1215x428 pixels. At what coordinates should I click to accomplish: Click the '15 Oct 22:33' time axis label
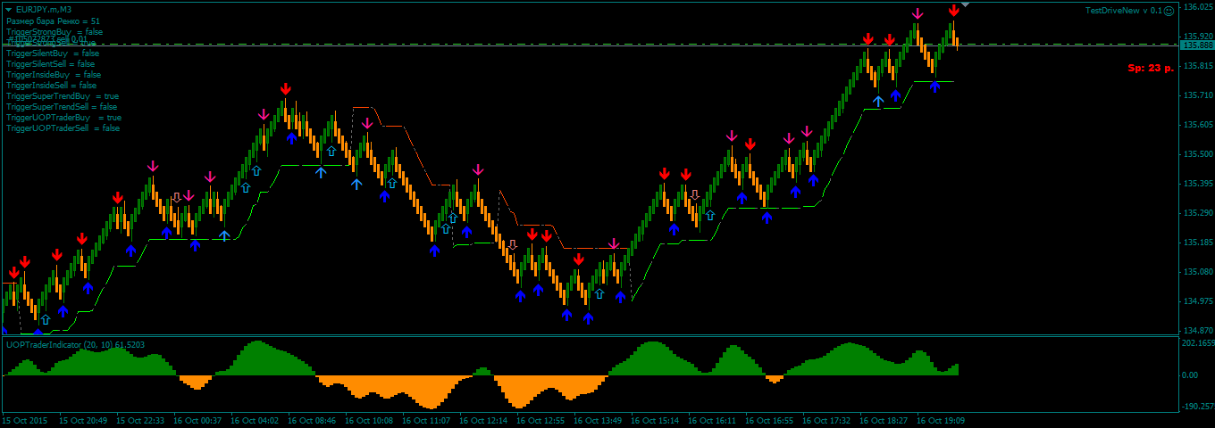click(139, 420)
